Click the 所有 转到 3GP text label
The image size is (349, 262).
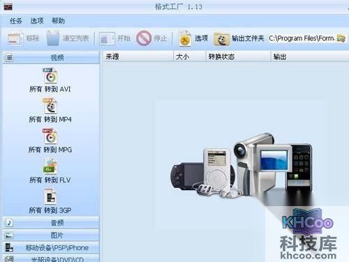point(50,210)
